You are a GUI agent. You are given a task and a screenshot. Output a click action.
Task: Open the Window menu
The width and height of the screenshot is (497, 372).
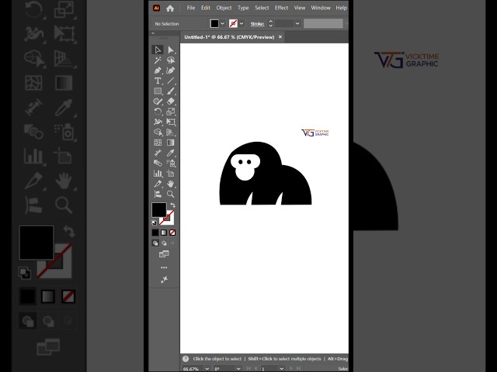click(321, 8)
